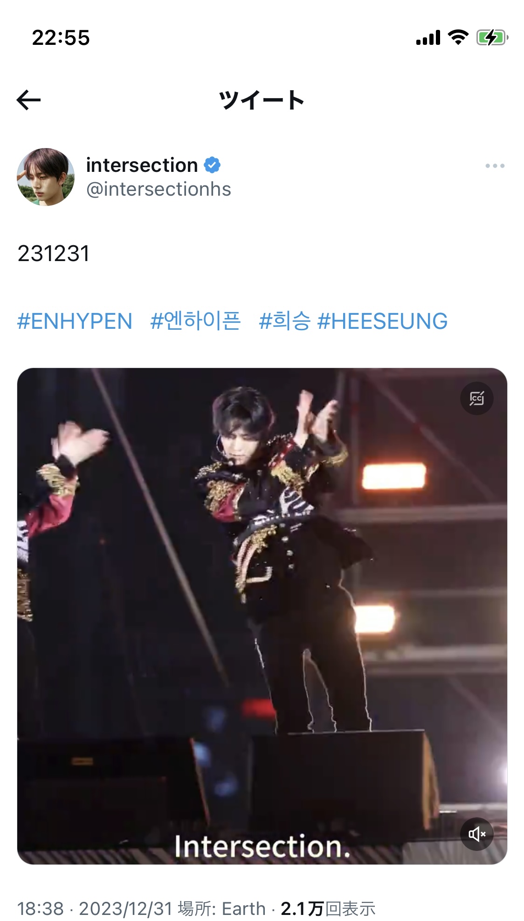Play the performance video
This screenshot has width=524, height=921.
(262, 616)
